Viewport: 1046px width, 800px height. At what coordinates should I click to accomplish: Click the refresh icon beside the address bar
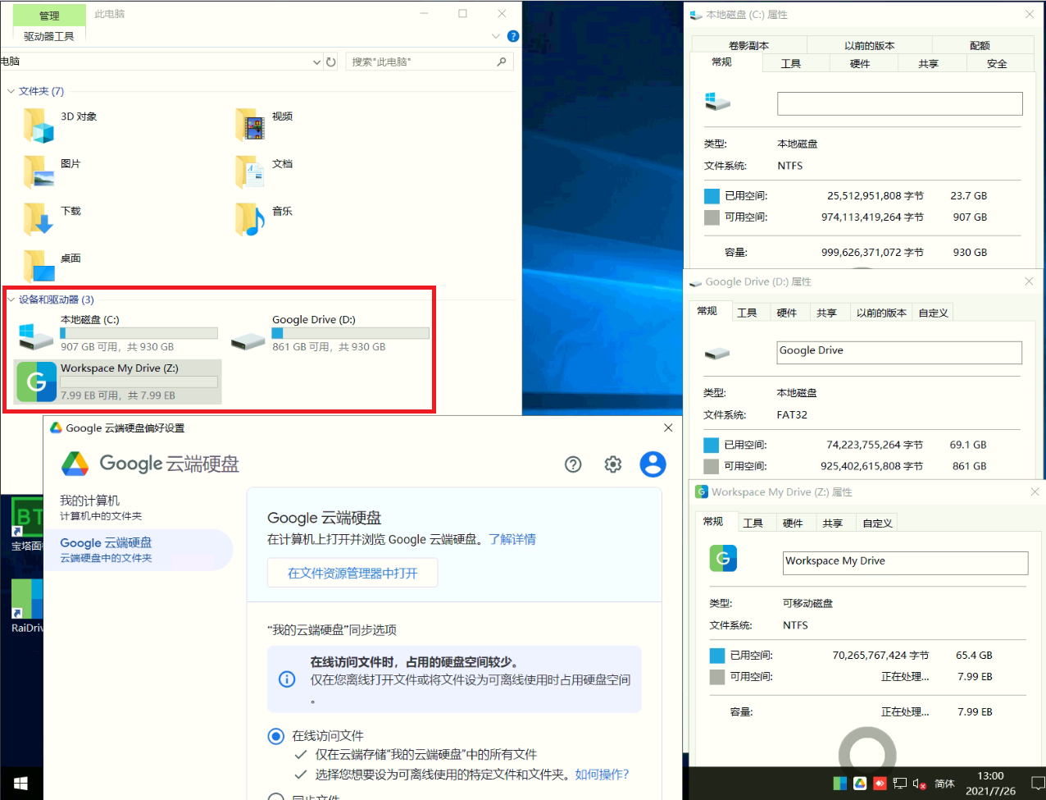[x=331, y=62]
